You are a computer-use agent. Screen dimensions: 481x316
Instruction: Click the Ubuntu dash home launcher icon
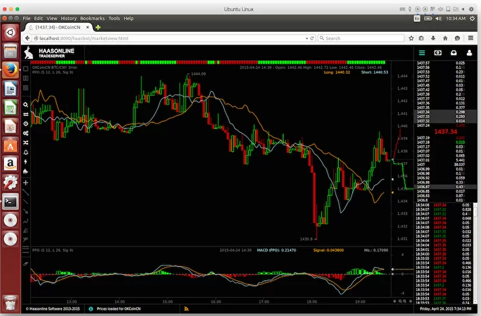(10, 32)
